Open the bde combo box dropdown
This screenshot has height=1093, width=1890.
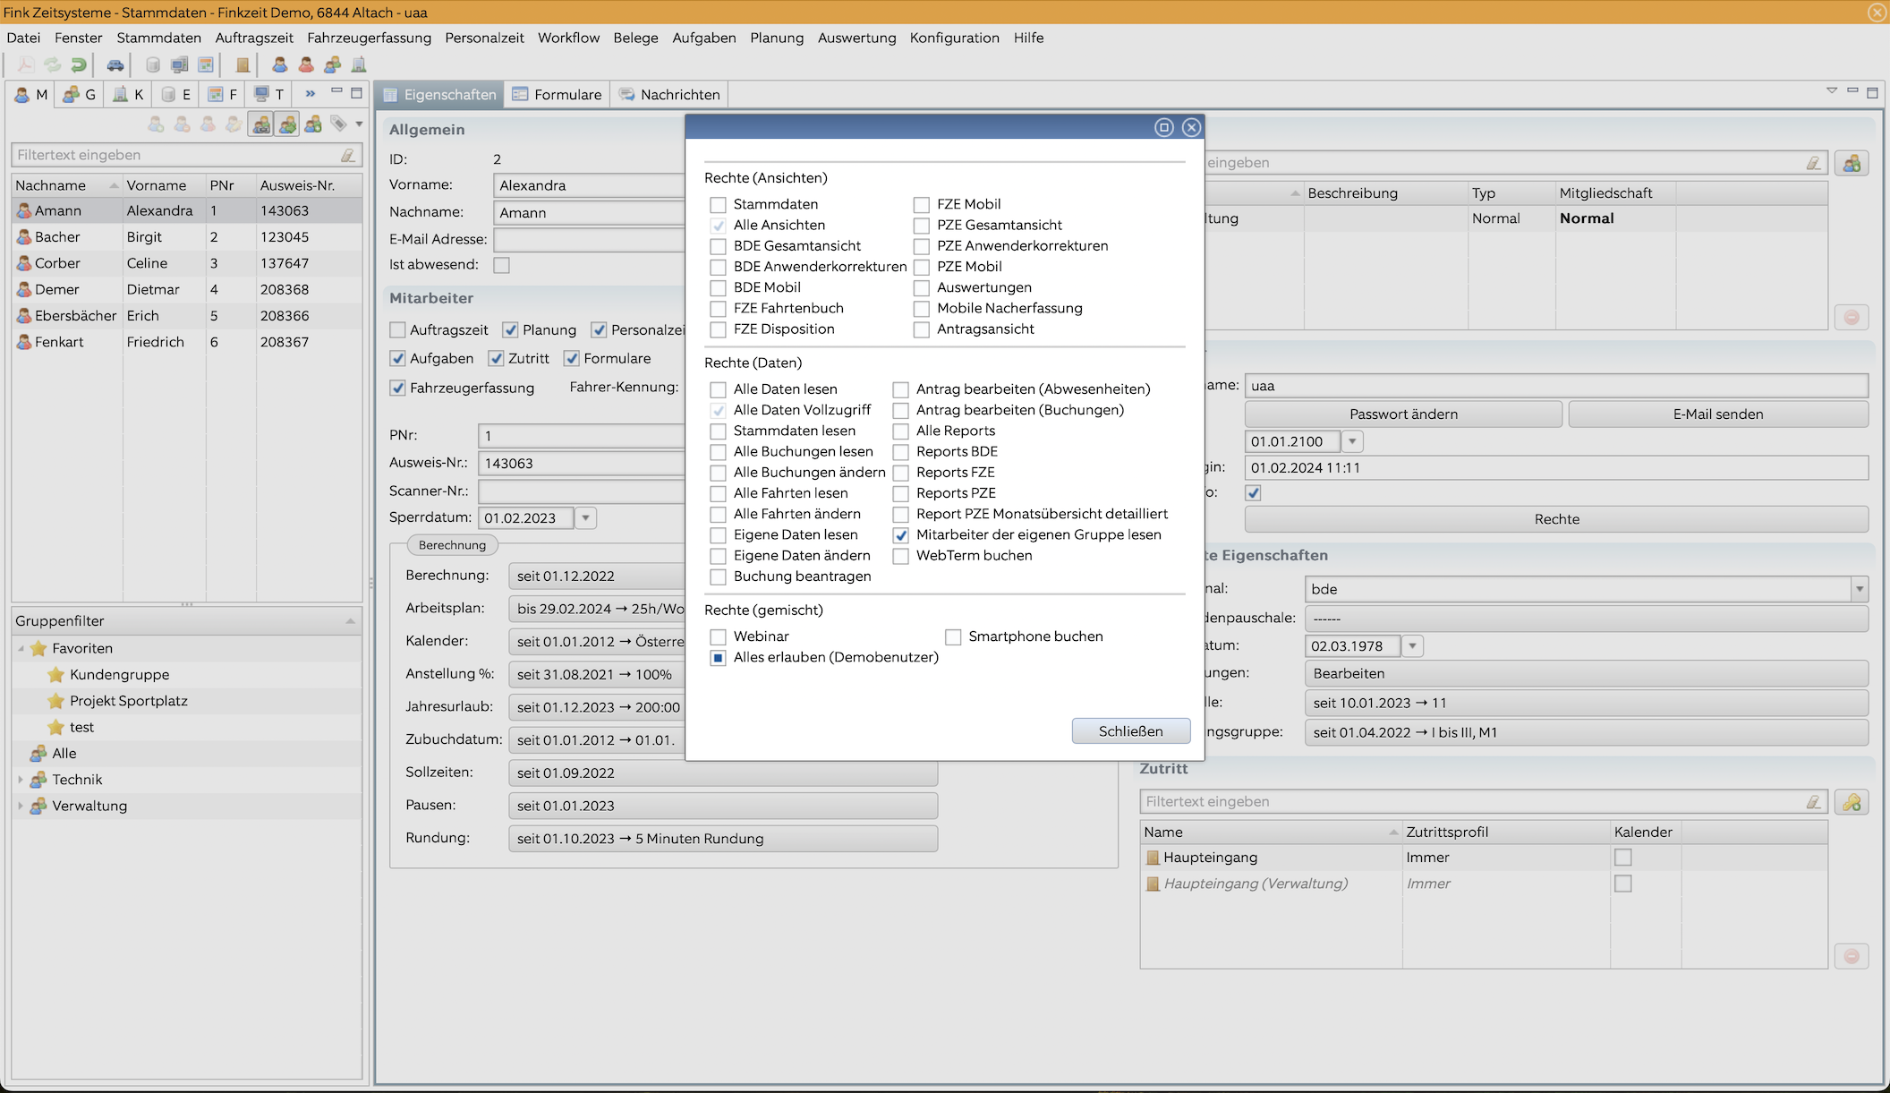(x=1860, y=589)
